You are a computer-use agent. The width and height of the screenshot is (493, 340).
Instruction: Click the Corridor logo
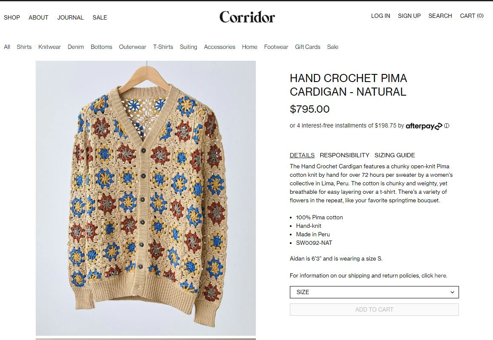[247, 17]
